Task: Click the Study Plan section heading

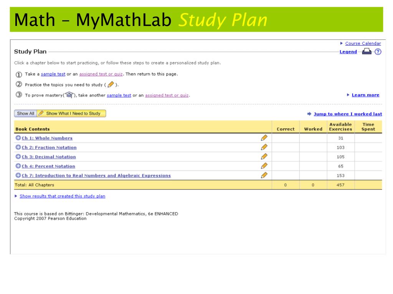Action: pyautogui.click(x=30, y=52)
